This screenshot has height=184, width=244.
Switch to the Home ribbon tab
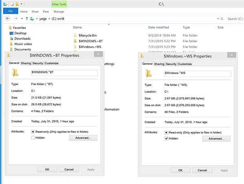click(24, 11)
